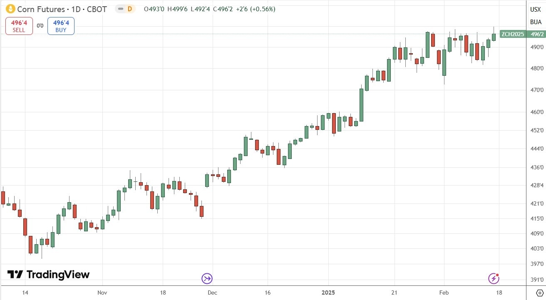Open the USX currency selector
546x300 pixels.
(x=535, y=10)
